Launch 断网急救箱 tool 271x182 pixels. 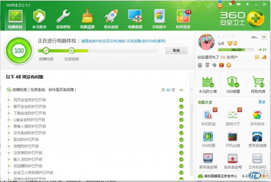(208, 161)
